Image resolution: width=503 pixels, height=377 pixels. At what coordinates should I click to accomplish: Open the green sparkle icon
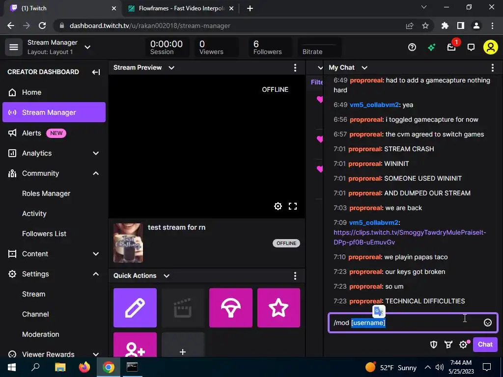[431, 48]
